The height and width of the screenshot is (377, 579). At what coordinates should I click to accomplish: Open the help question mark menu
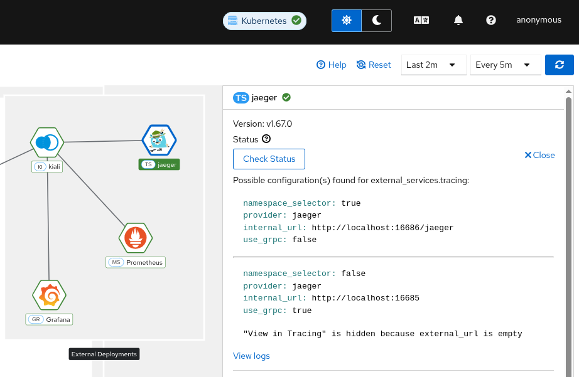[490, 20]
